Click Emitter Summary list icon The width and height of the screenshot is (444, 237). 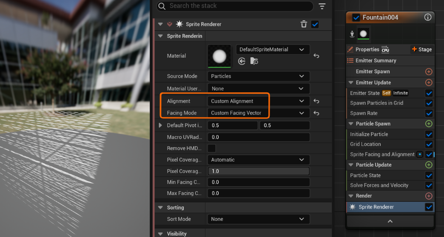(x=350, y=60)
